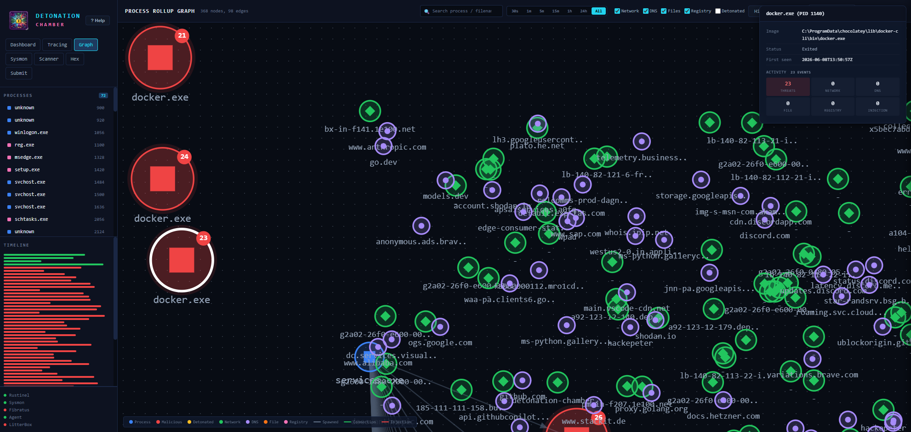Click the DNS node above storage.googleapis
911x432 pixels.
pyautogui.click(x=701, y=180)
